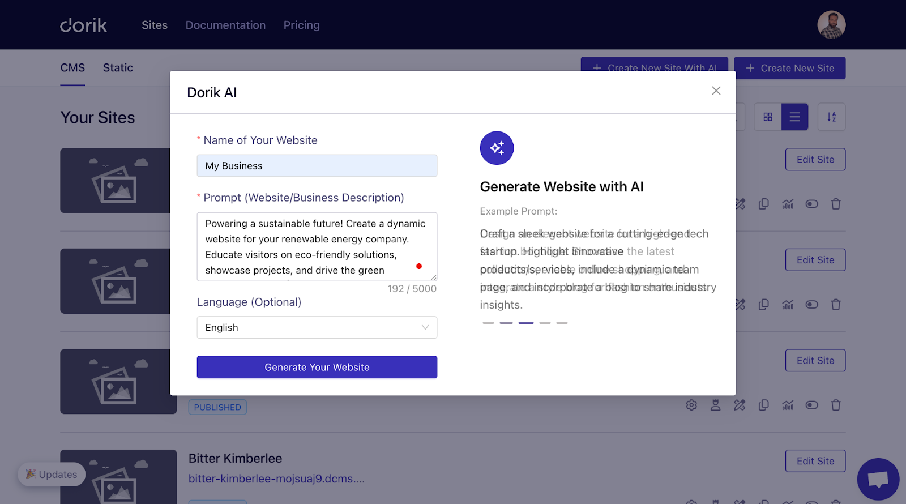Viewport: 906px width, 504px height.
Task: Grab the textarea resize handle
Action: tap(433, 277)
